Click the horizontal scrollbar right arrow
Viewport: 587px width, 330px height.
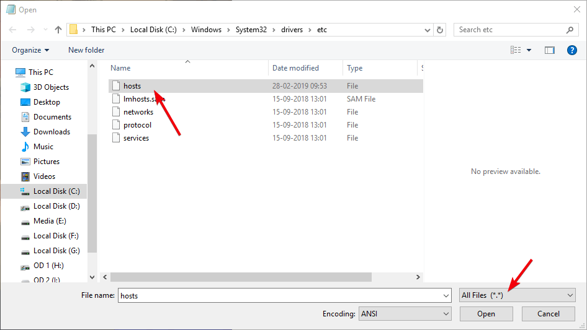pos(418,277)
